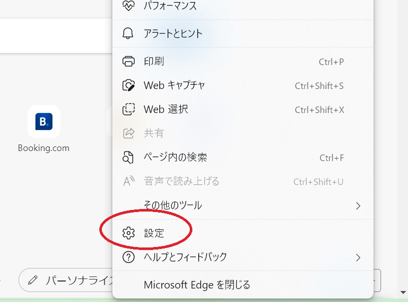Click the Performance heart-pulse icon
The width and height of the screenshot is (408, 302).
128,6
